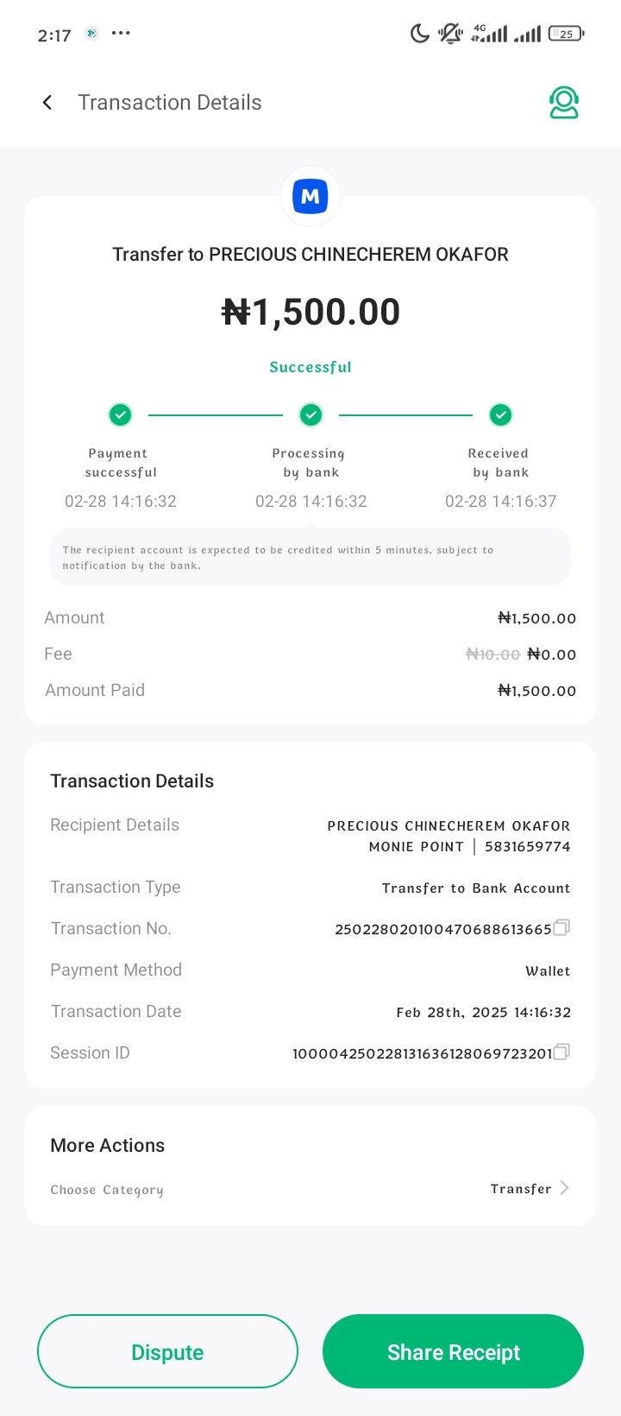Tap the Payment successful green checkmark
Screen dimensions: 621x1416
(121, 415)
